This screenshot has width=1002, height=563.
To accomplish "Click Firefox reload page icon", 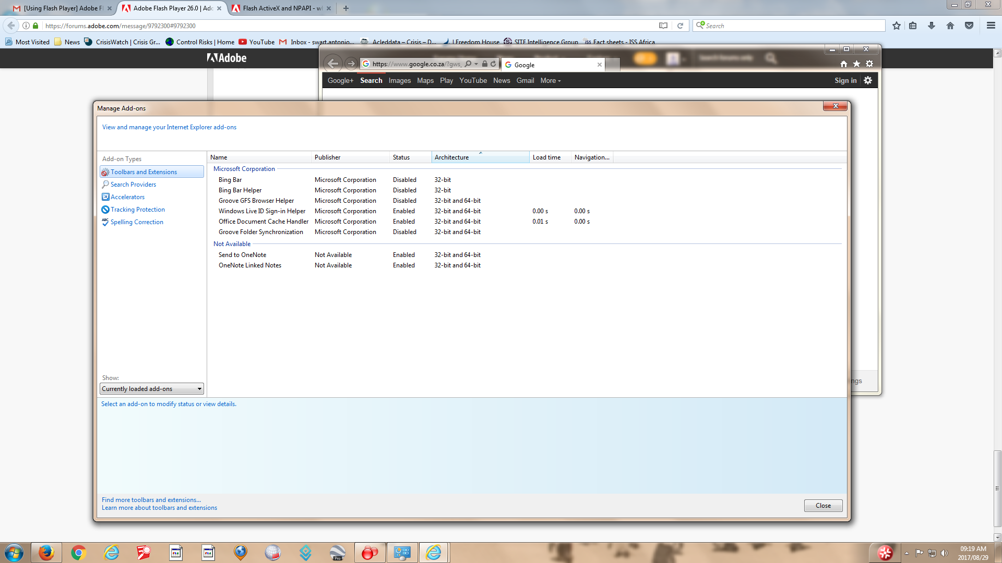I will 680,26.
